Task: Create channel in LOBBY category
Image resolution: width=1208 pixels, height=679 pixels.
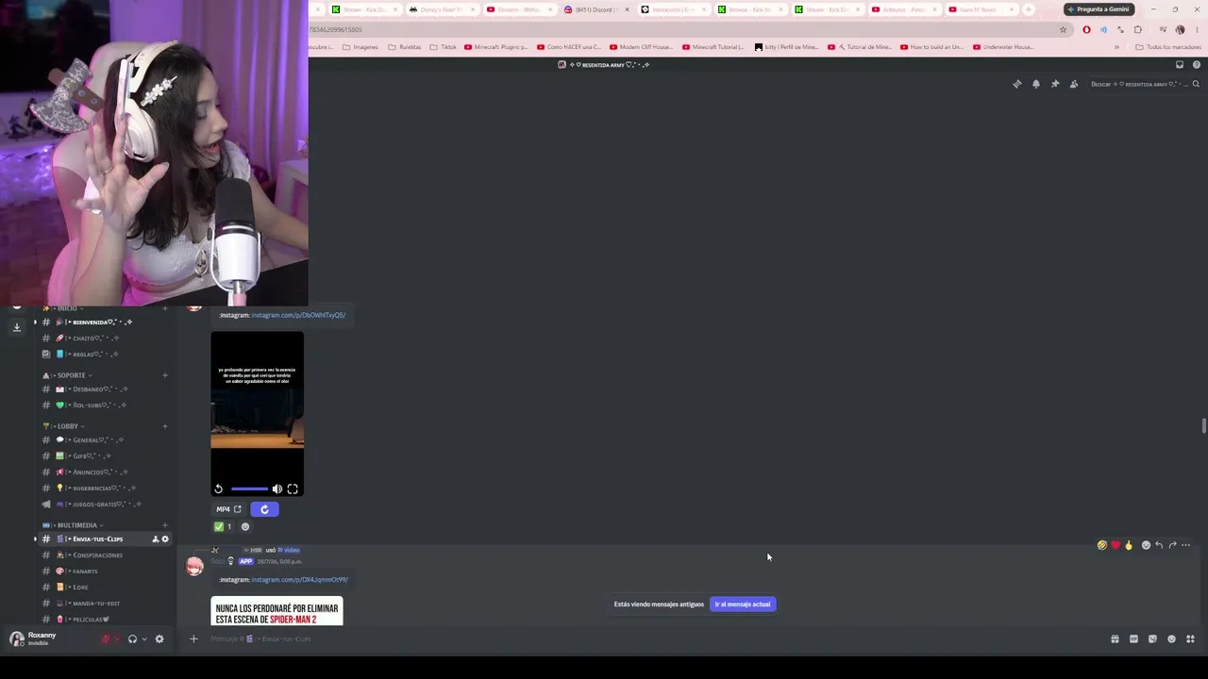Action: click(x=164, y=426)
